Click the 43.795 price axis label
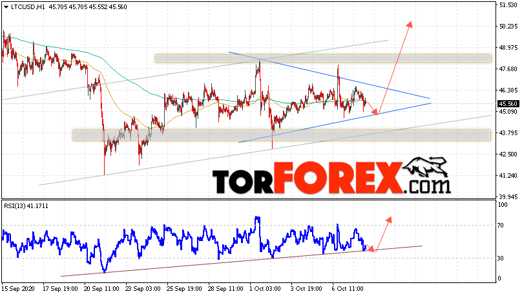 (x=508, y=133)
